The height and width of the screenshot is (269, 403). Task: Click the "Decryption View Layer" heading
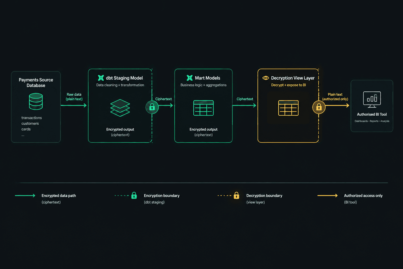pos(293,78)
